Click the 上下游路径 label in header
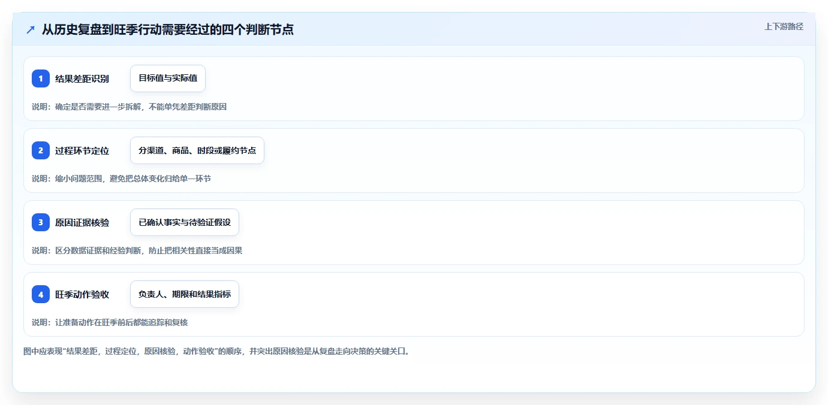828x405 pixels. pyautogui.click(x=784, y=26)
